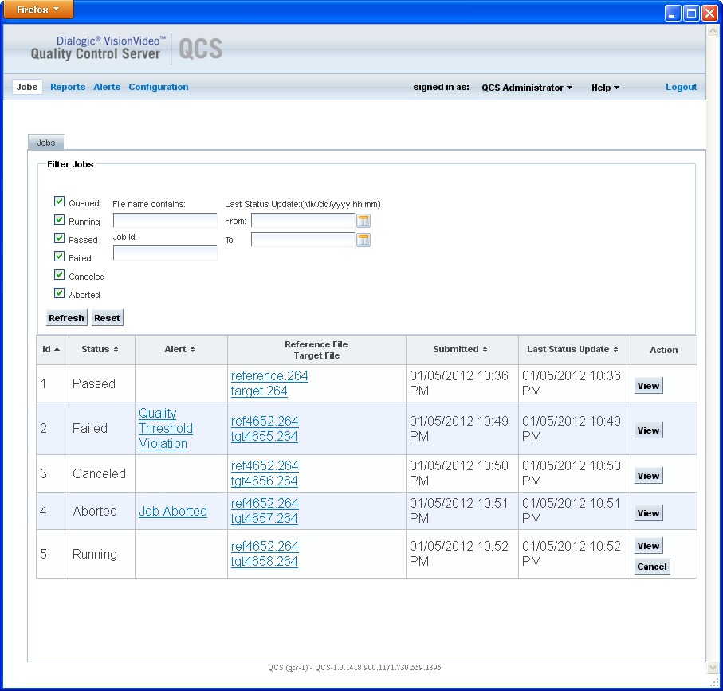
Task: Cancel running job 5
Action: (x=652, y=567)
